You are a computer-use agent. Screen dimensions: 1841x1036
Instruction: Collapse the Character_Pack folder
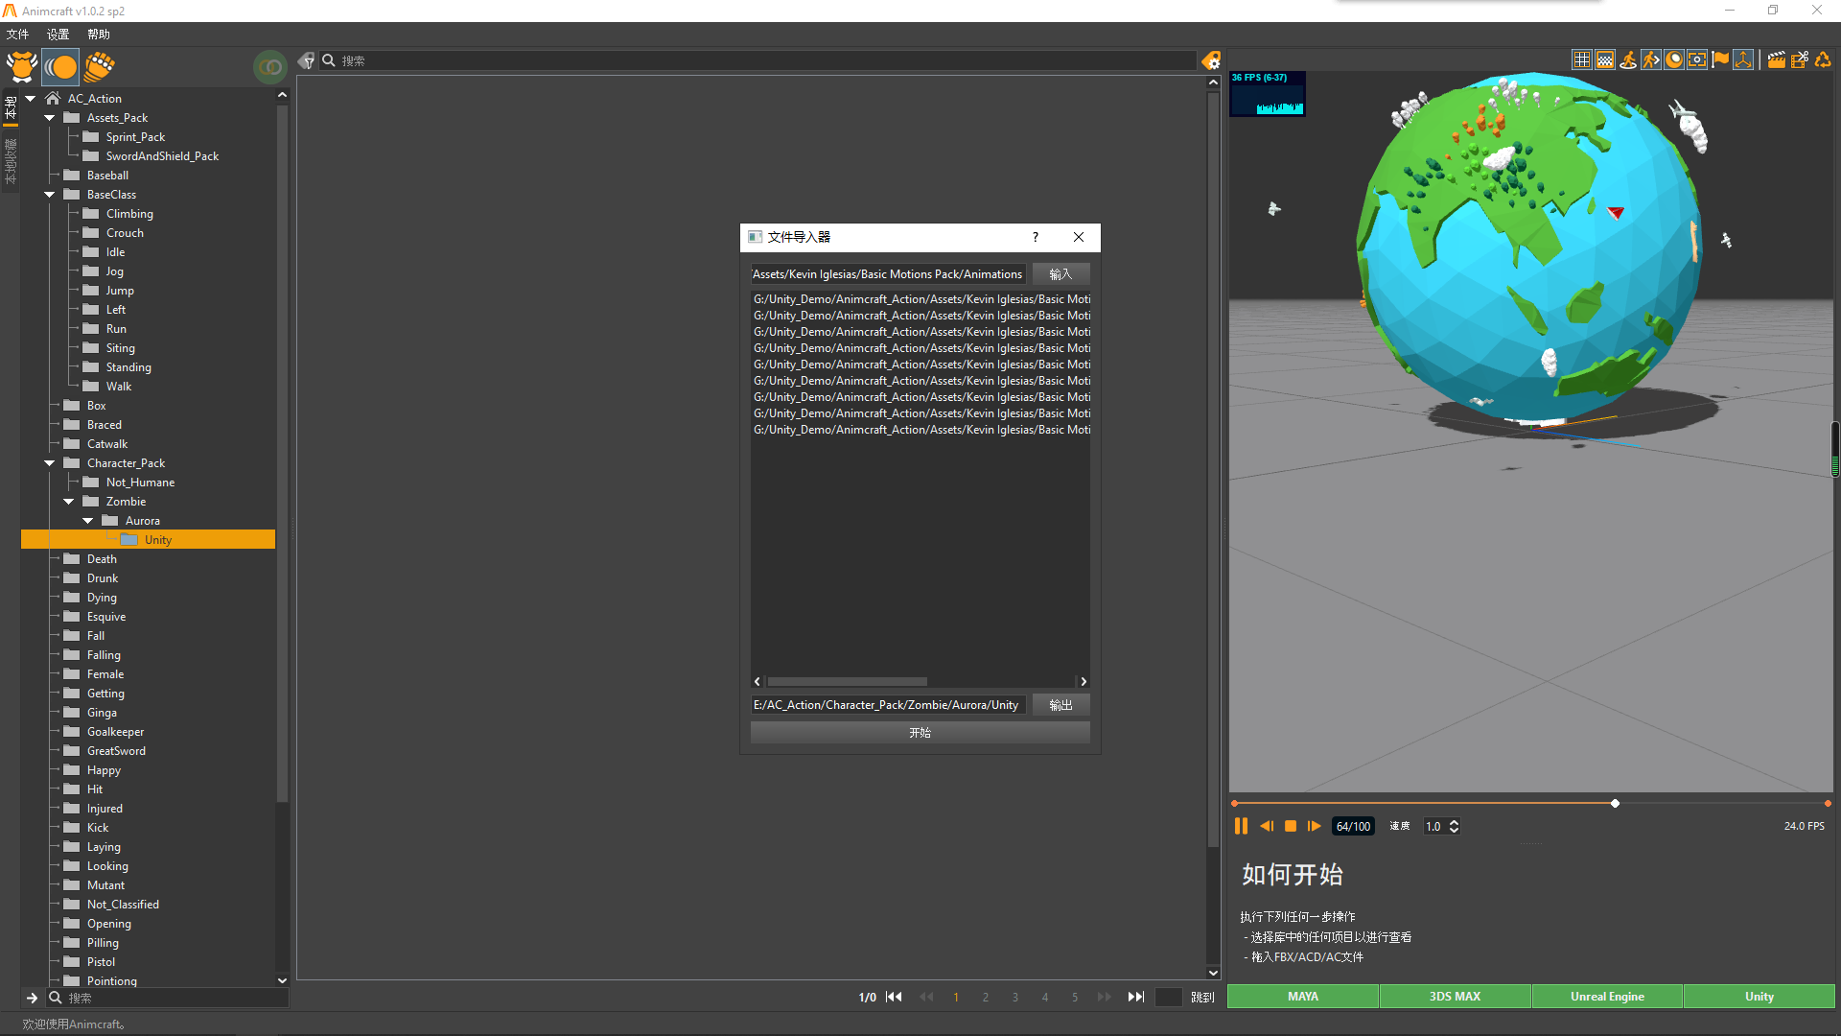click(x=49, y=462)
